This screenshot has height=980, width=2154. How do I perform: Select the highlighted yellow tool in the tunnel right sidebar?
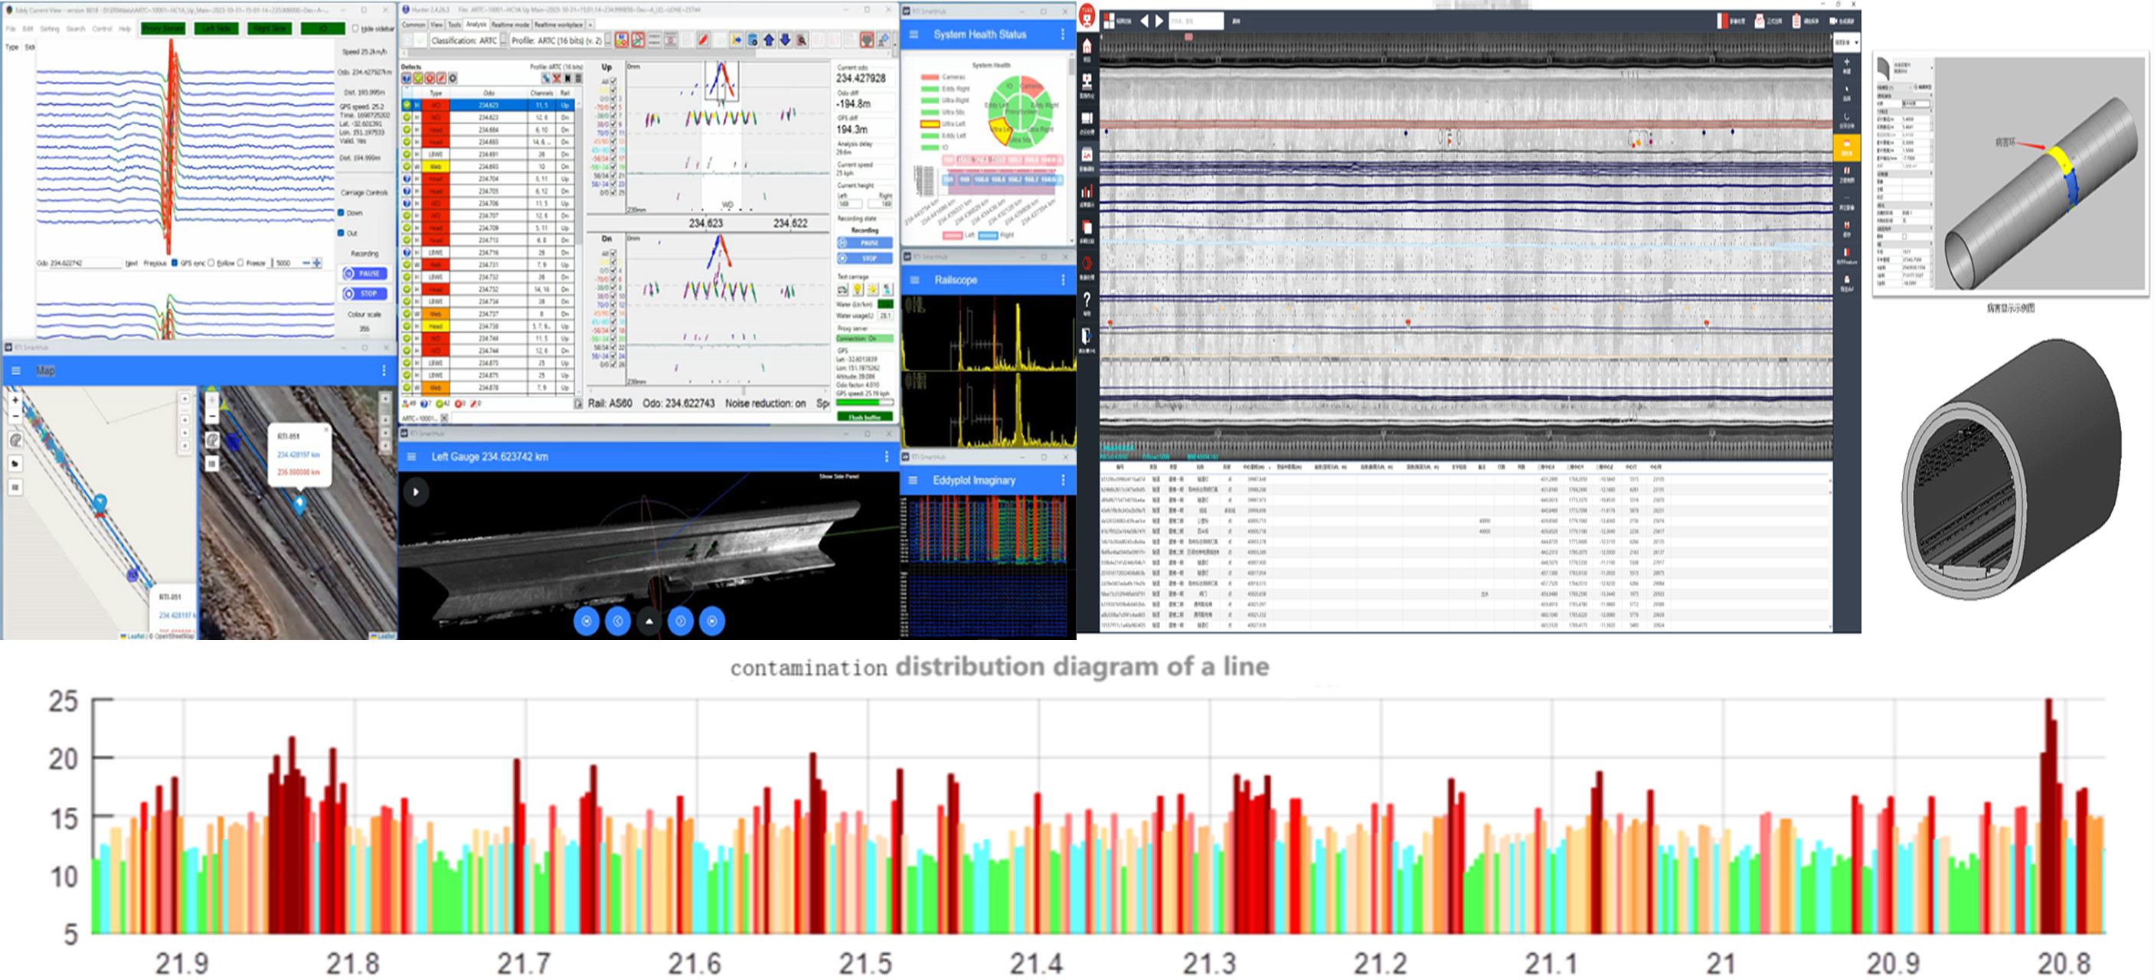tap(1846, 147)
